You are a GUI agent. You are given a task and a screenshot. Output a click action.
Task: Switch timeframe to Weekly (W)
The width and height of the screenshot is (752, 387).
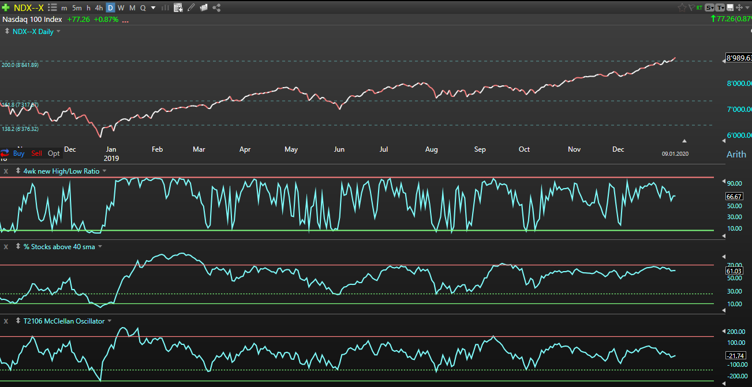[121, 7]
